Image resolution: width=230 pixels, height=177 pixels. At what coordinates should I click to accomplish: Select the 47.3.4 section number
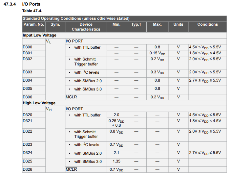10,4
